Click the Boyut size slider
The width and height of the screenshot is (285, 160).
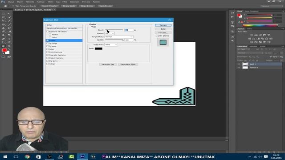click(114, 30)
